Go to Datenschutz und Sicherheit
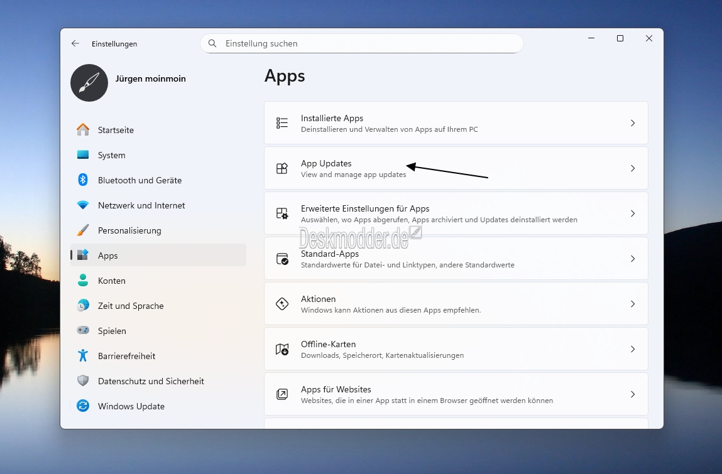 click(x=151, y=381)
